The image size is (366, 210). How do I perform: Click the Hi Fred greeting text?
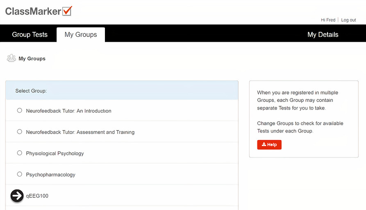tap(328, 20)
